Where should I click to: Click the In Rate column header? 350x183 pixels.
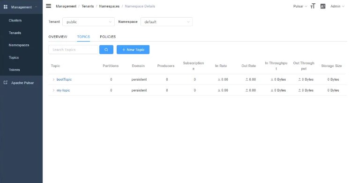[x=221, y=66]
